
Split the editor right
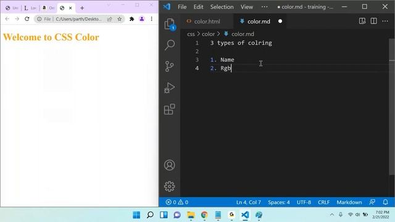pyautogui.click(x=373, y=21)
